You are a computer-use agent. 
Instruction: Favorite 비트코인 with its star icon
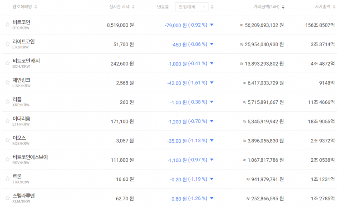(8, 24)
